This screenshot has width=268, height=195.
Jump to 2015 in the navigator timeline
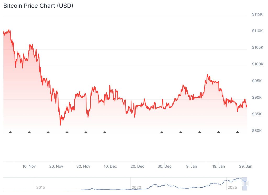coord(41,187)
